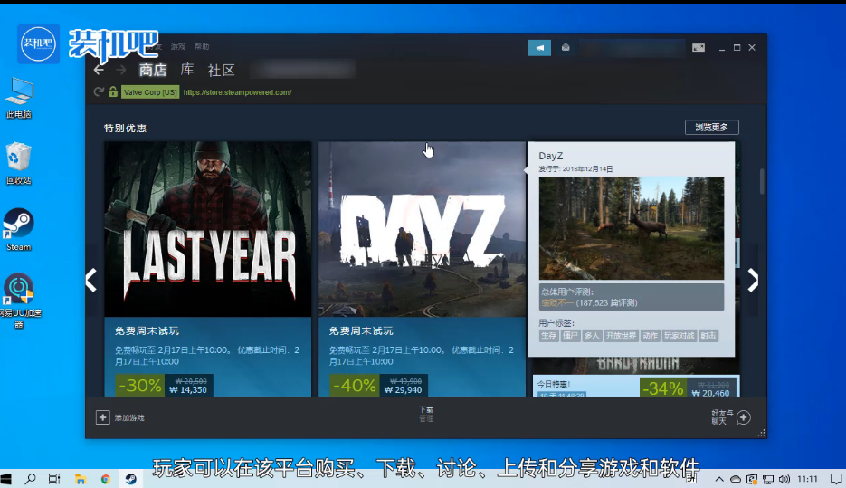
Task: Show previous carousel items with left arrow
Action: point(90,281)
